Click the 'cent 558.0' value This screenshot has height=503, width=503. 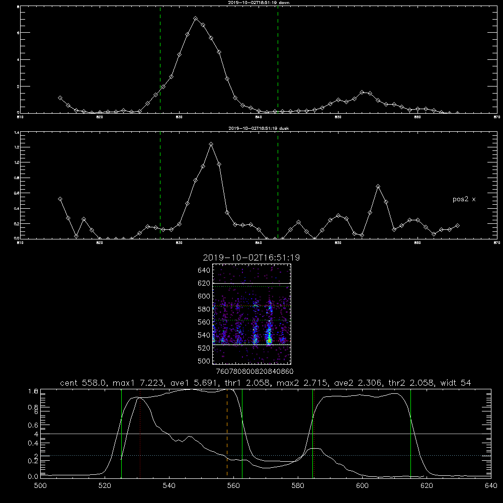point(83,383)
